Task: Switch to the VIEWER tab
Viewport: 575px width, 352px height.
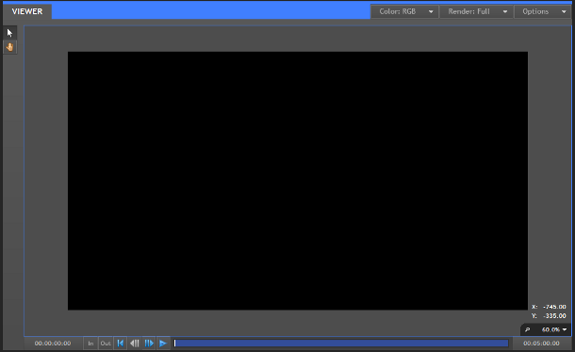Action: click(x=27, y=11)
